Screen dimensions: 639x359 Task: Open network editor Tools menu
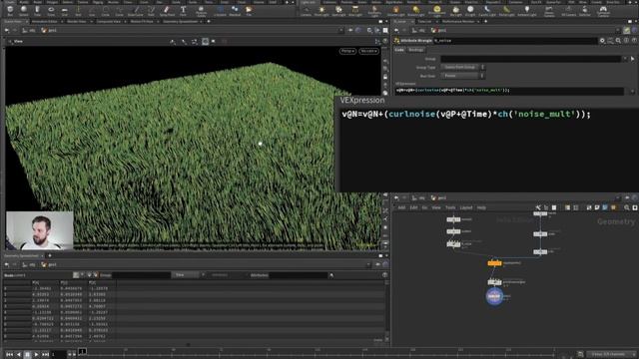[450, 207]
